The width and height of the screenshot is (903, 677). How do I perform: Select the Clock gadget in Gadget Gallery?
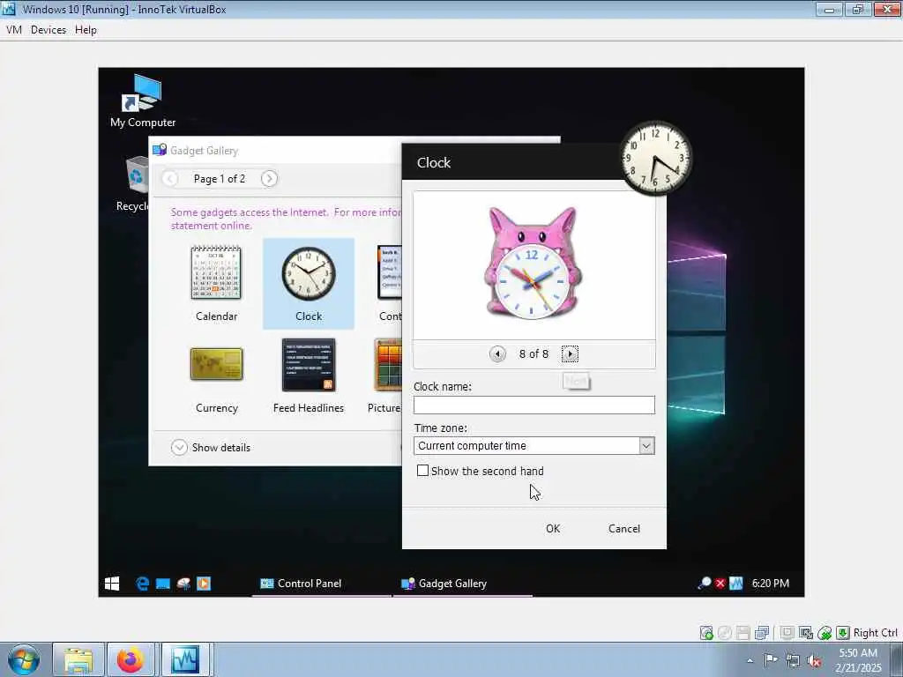pos(309,283)
